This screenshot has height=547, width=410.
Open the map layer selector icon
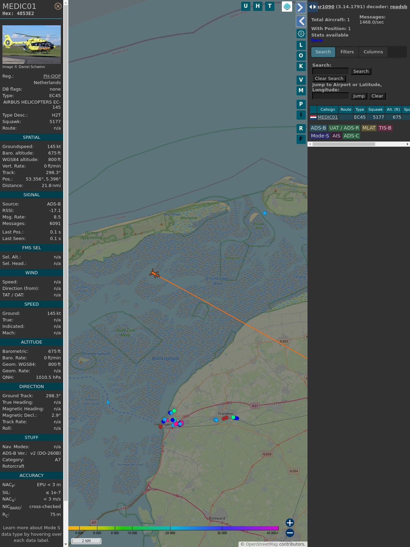287,6
